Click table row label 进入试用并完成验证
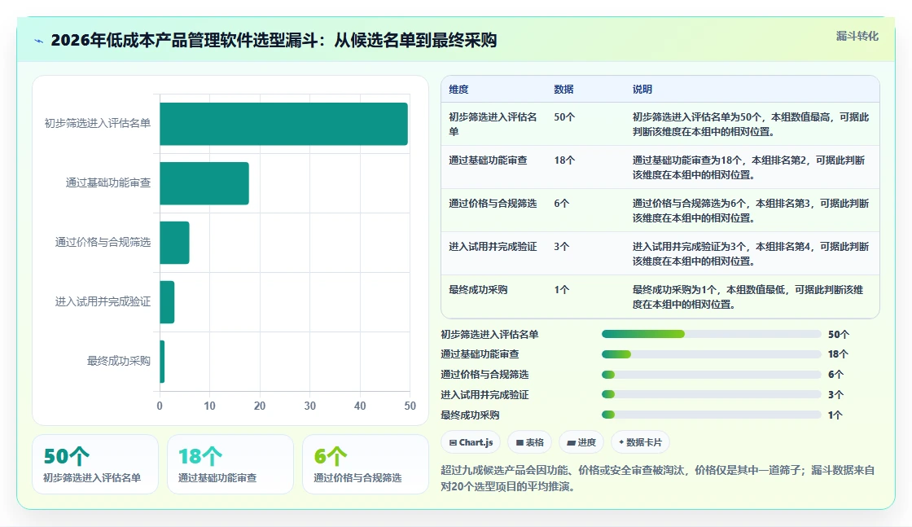The height and width of the screenshot is (527, 912). coord(493,247)
